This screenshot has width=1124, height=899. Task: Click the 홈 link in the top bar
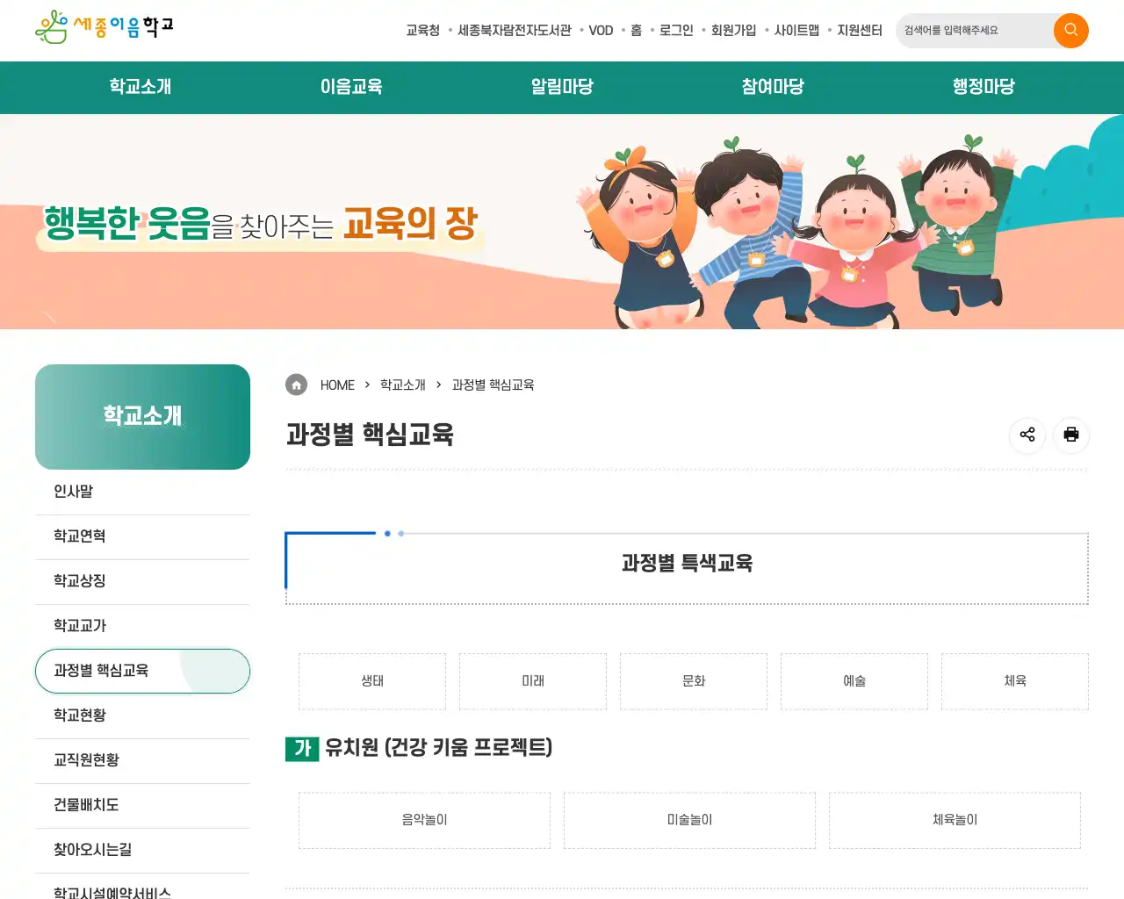point(636,31)
